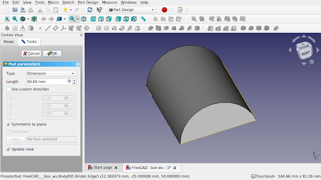Set the rear view cube icon

118,19
